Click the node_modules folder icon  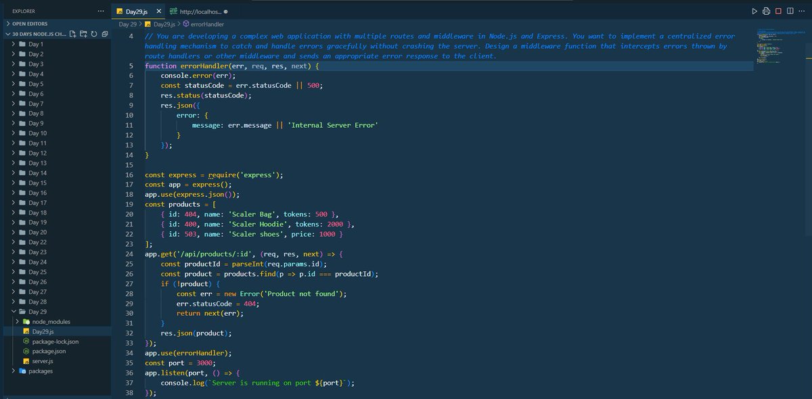26,322
